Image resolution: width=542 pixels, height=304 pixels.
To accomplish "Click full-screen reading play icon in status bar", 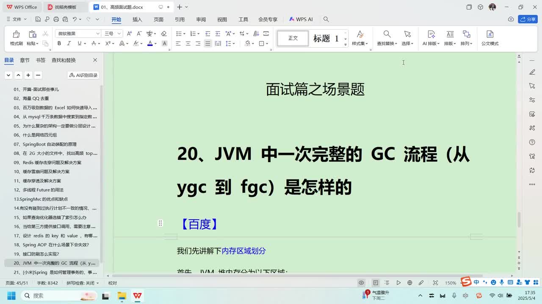I will 398,283.
